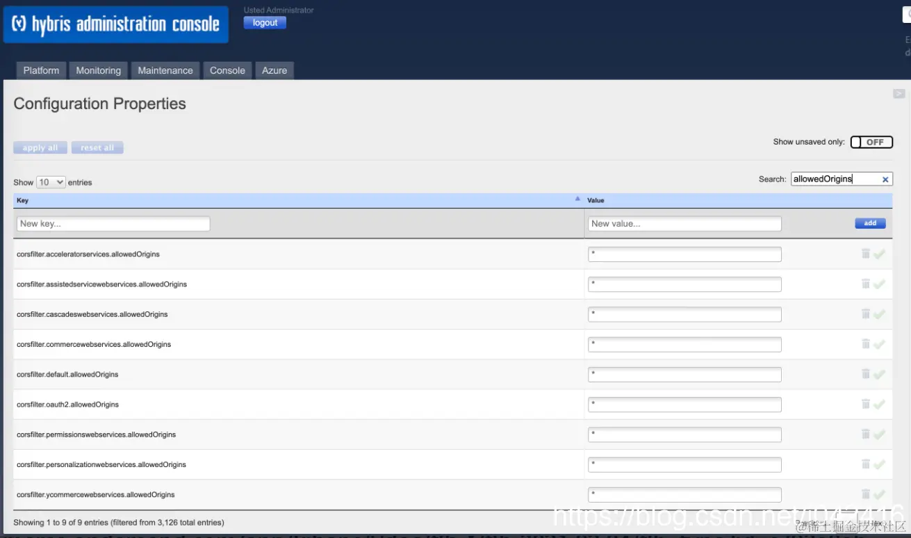Click the Showing 1 to 9 entries text
Viewport: 911px width, 538px height.
click(119, 522)
